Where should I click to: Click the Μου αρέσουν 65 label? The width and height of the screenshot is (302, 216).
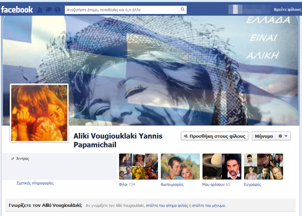[x=216, y=184]
